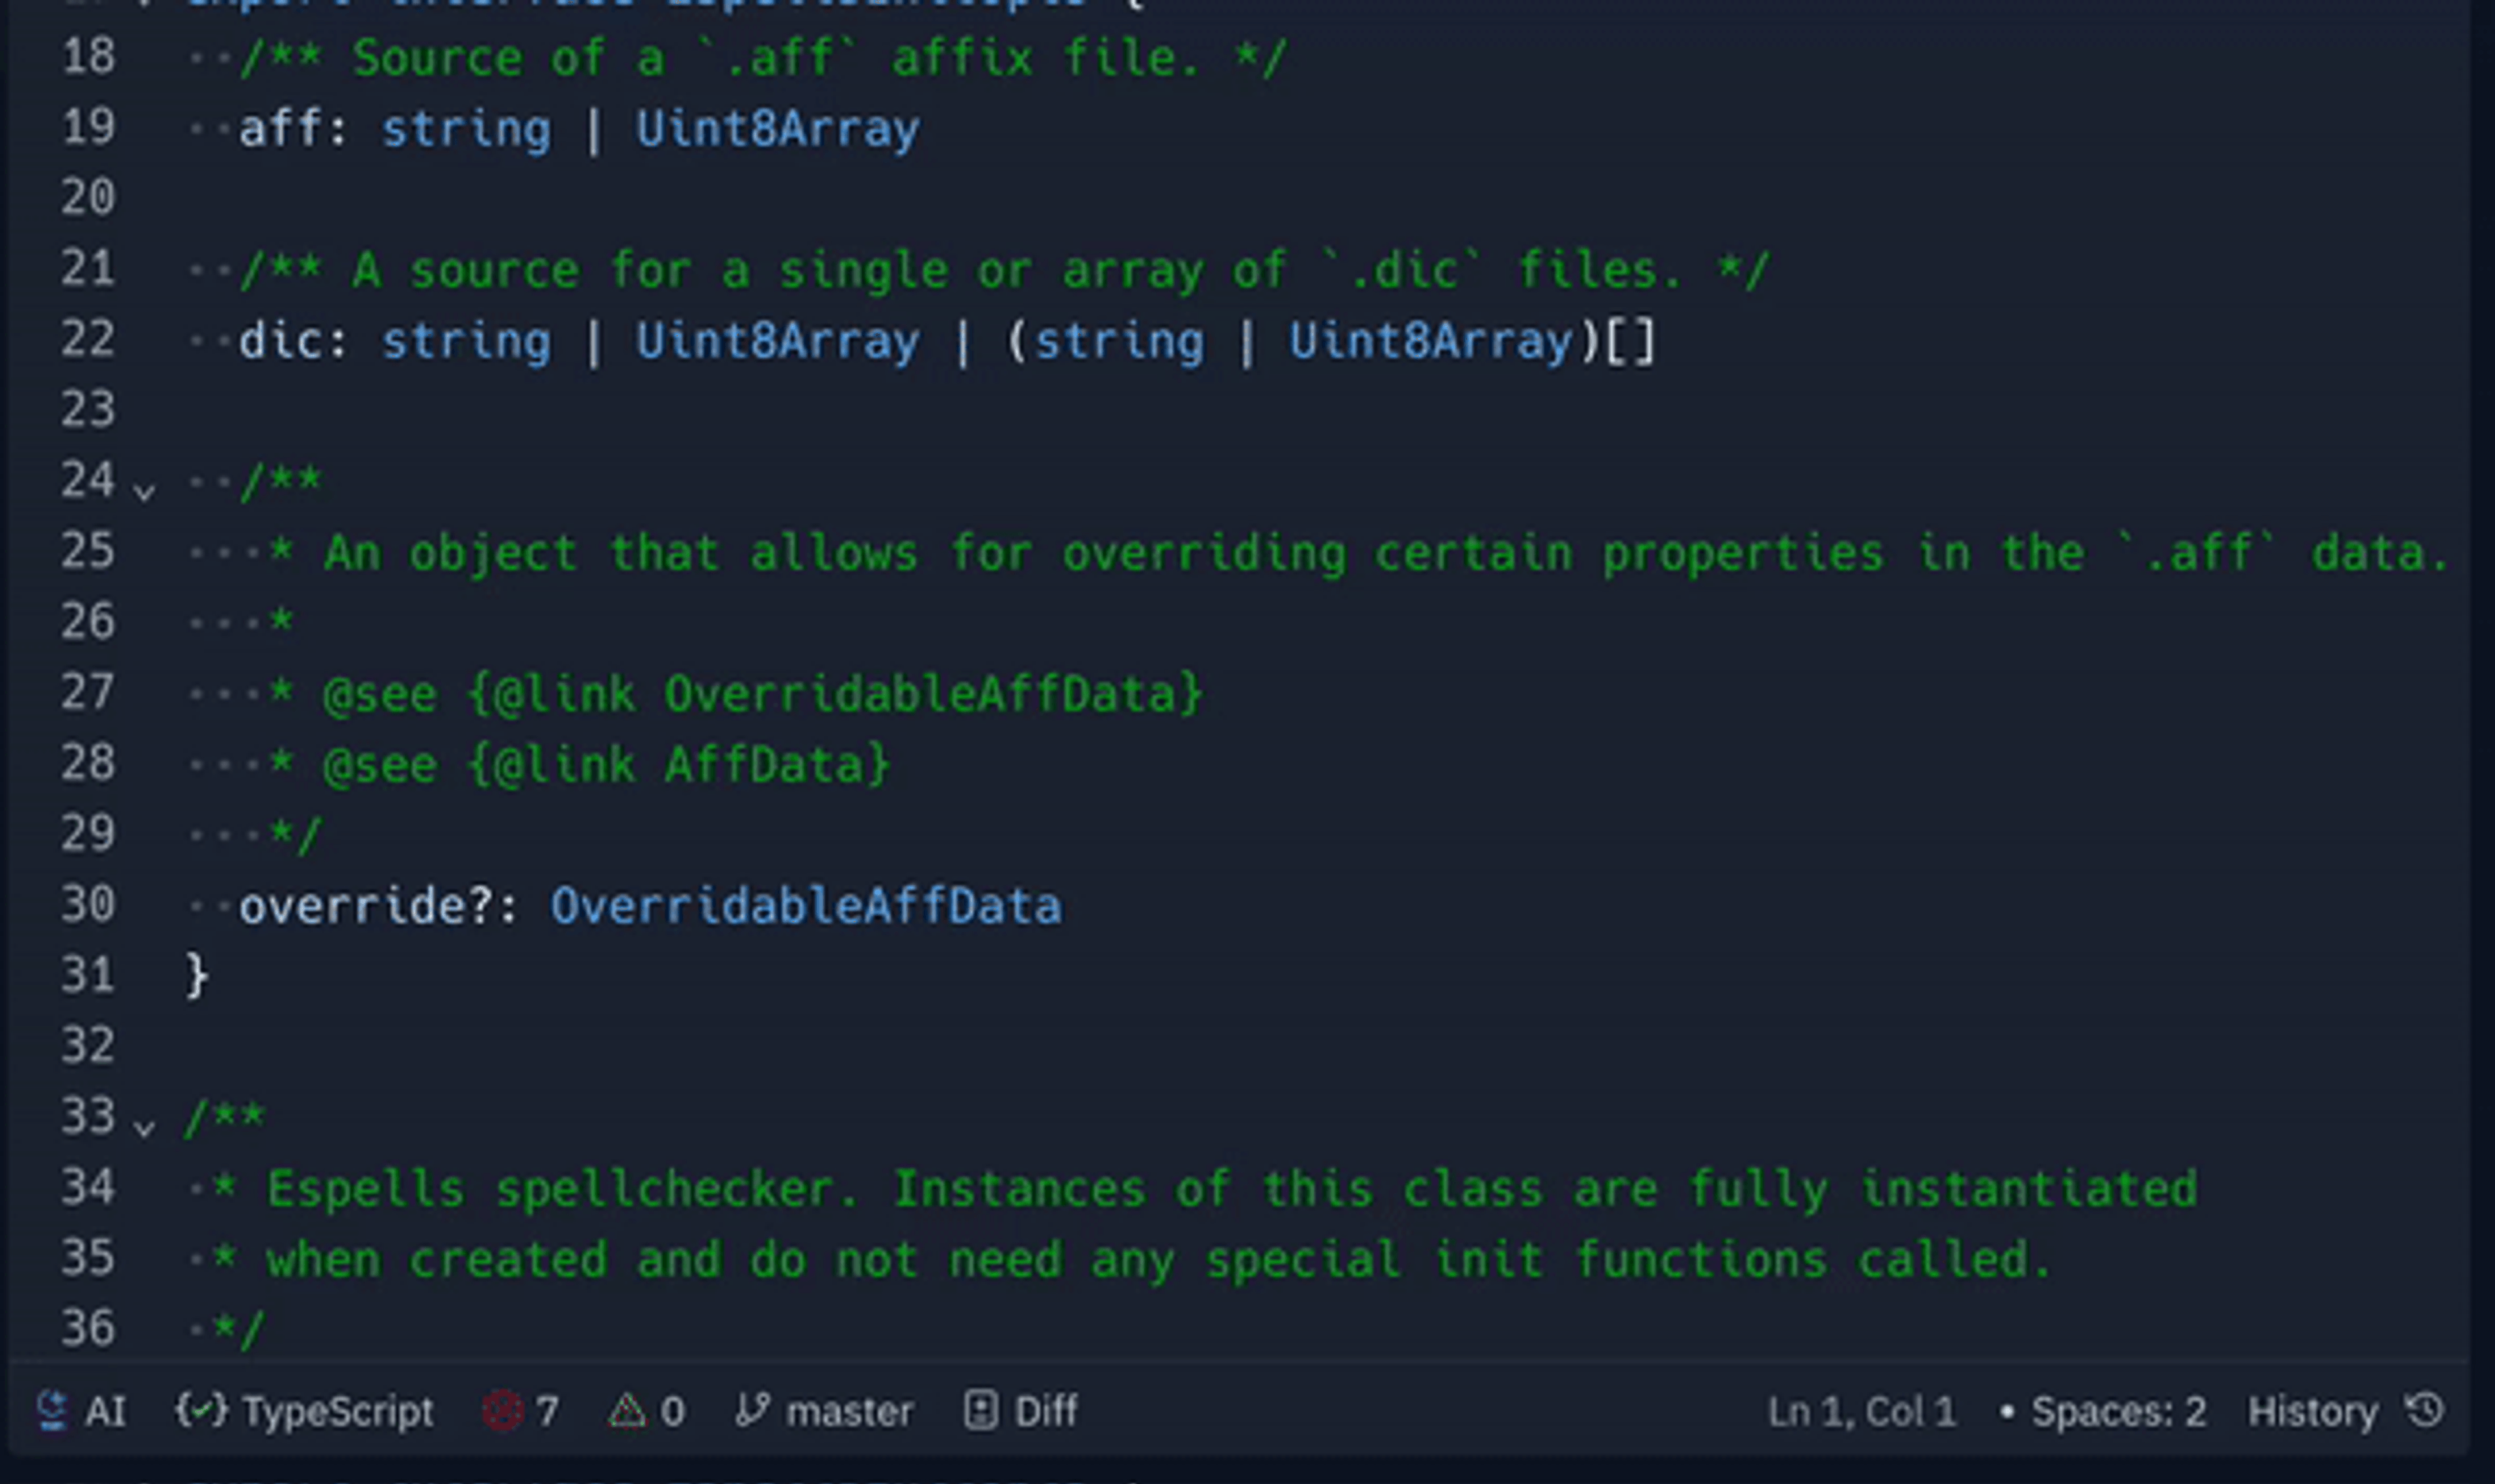
Task: Click the OverridableAffData type on line 30
Action: pyautogui.click(x=805, y=906)
